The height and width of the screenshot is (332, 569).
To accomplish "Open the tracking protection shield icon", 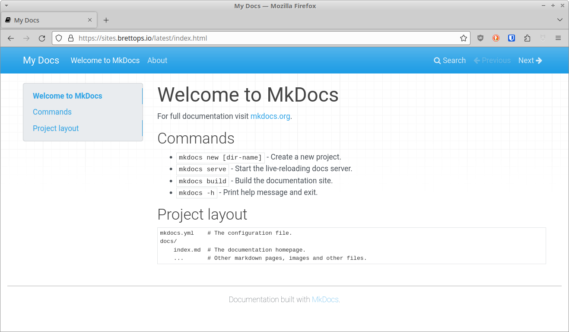I will coord(59,38).
